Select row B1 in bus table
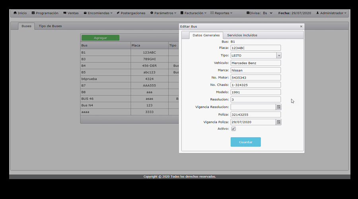 (130, 53)
